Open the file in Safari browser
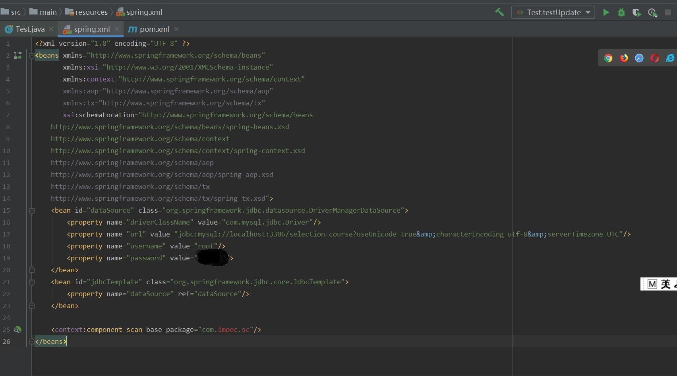 coord(639,58)
